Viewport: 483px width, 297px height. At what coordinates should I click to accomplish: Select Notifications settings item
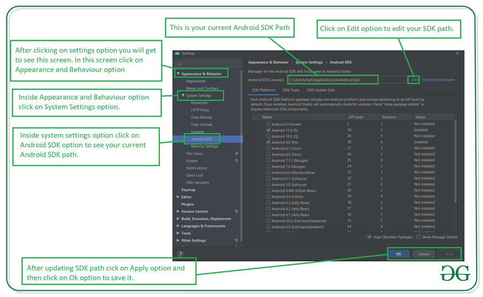pos(196,168)
